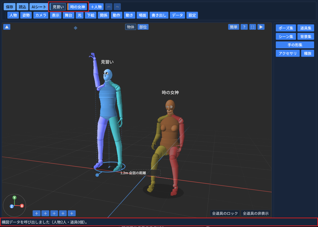The width and height of the screenshot is (318, 227).
Task: Click the blue handle dot under 見習い figure
Action: [97, 175]
